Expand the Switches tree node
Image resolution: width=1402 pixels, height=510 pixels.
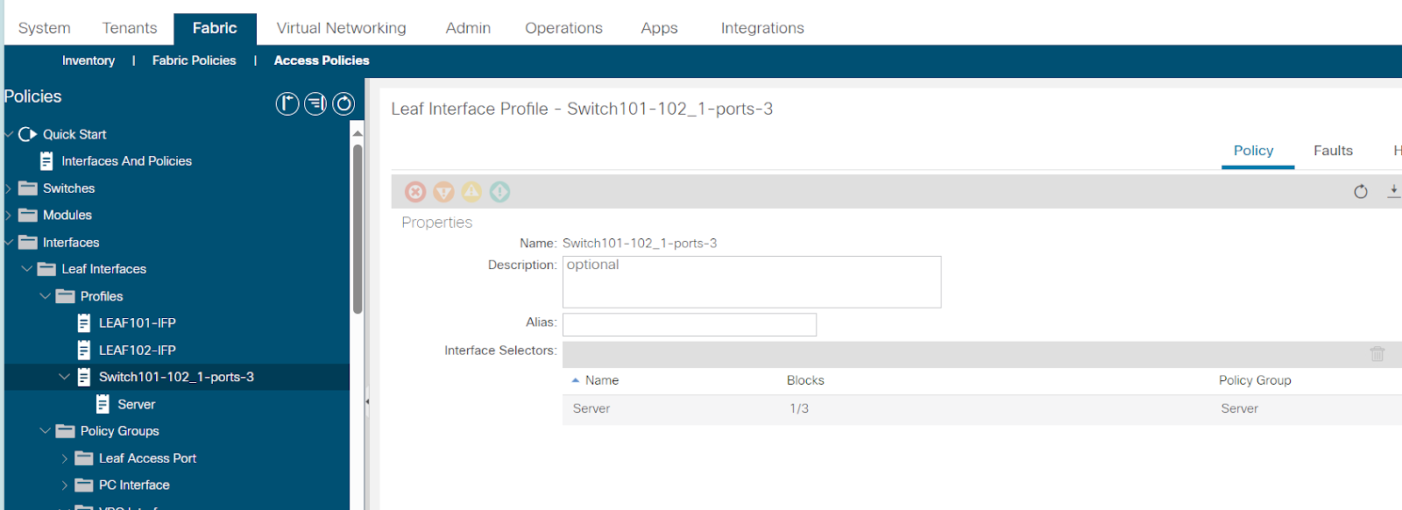(9, 188)
